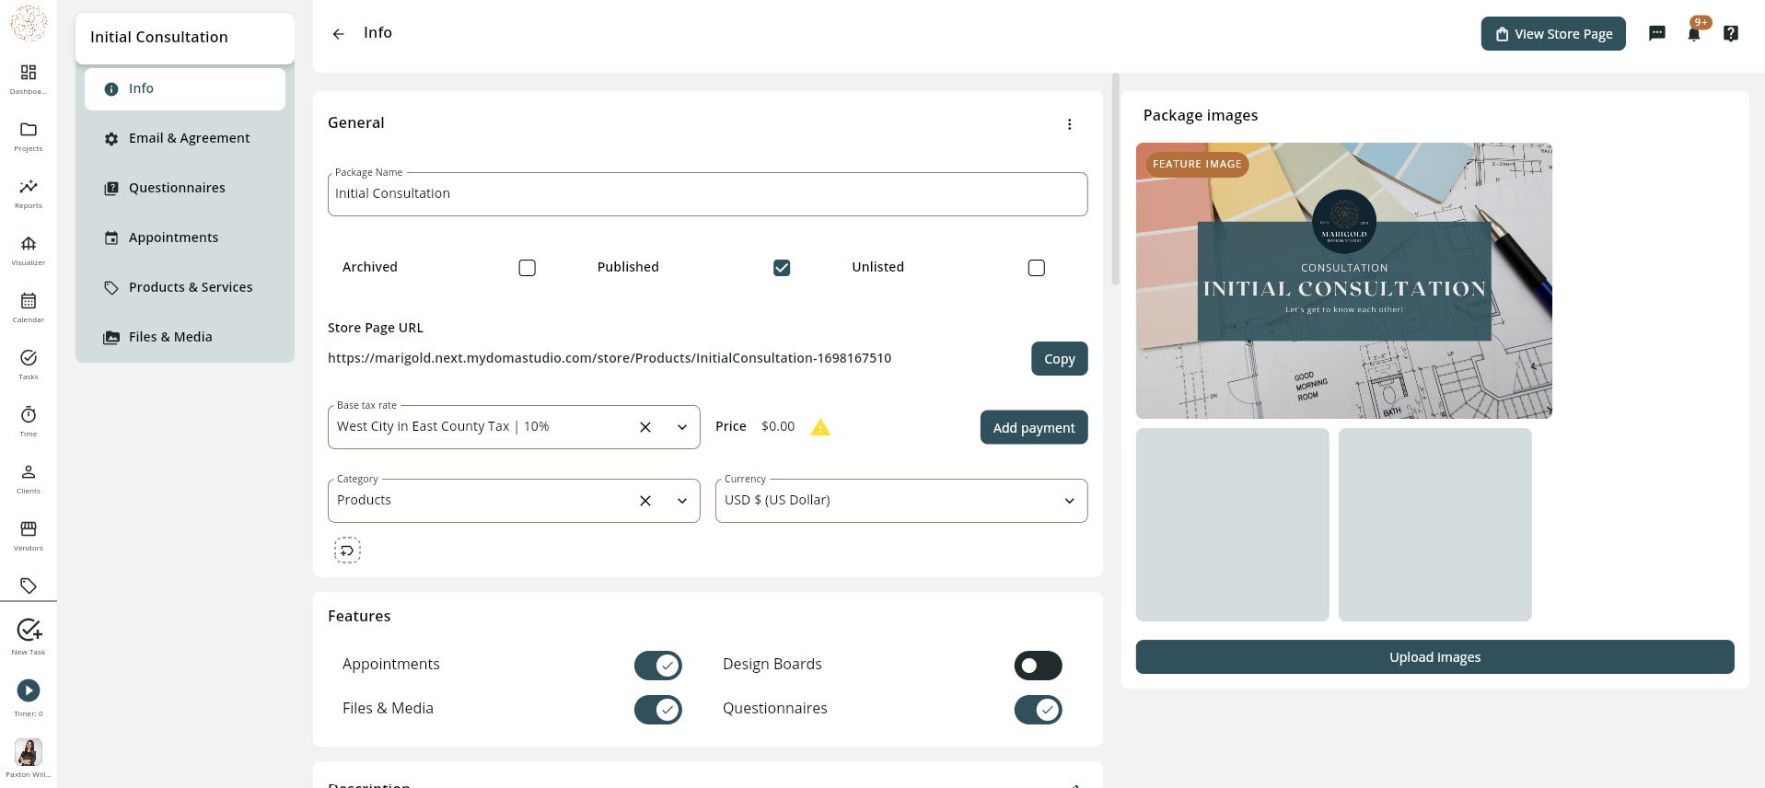Select the Info menu item
Viewport: 1765px width, 788px height.
coord(185,89)
